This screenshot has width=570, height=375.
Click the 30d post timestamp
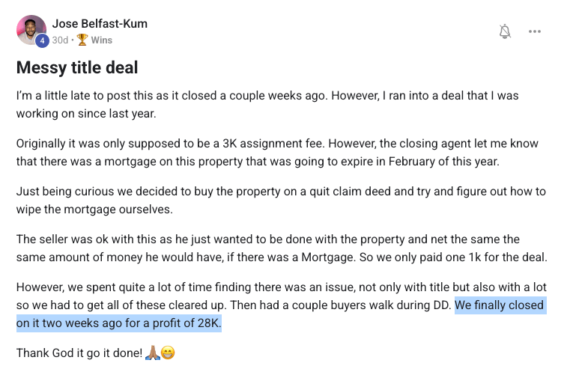60,40
